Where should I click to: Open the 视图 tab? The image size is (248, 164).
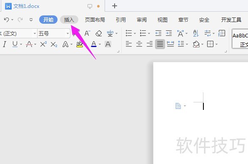point(163,20)
